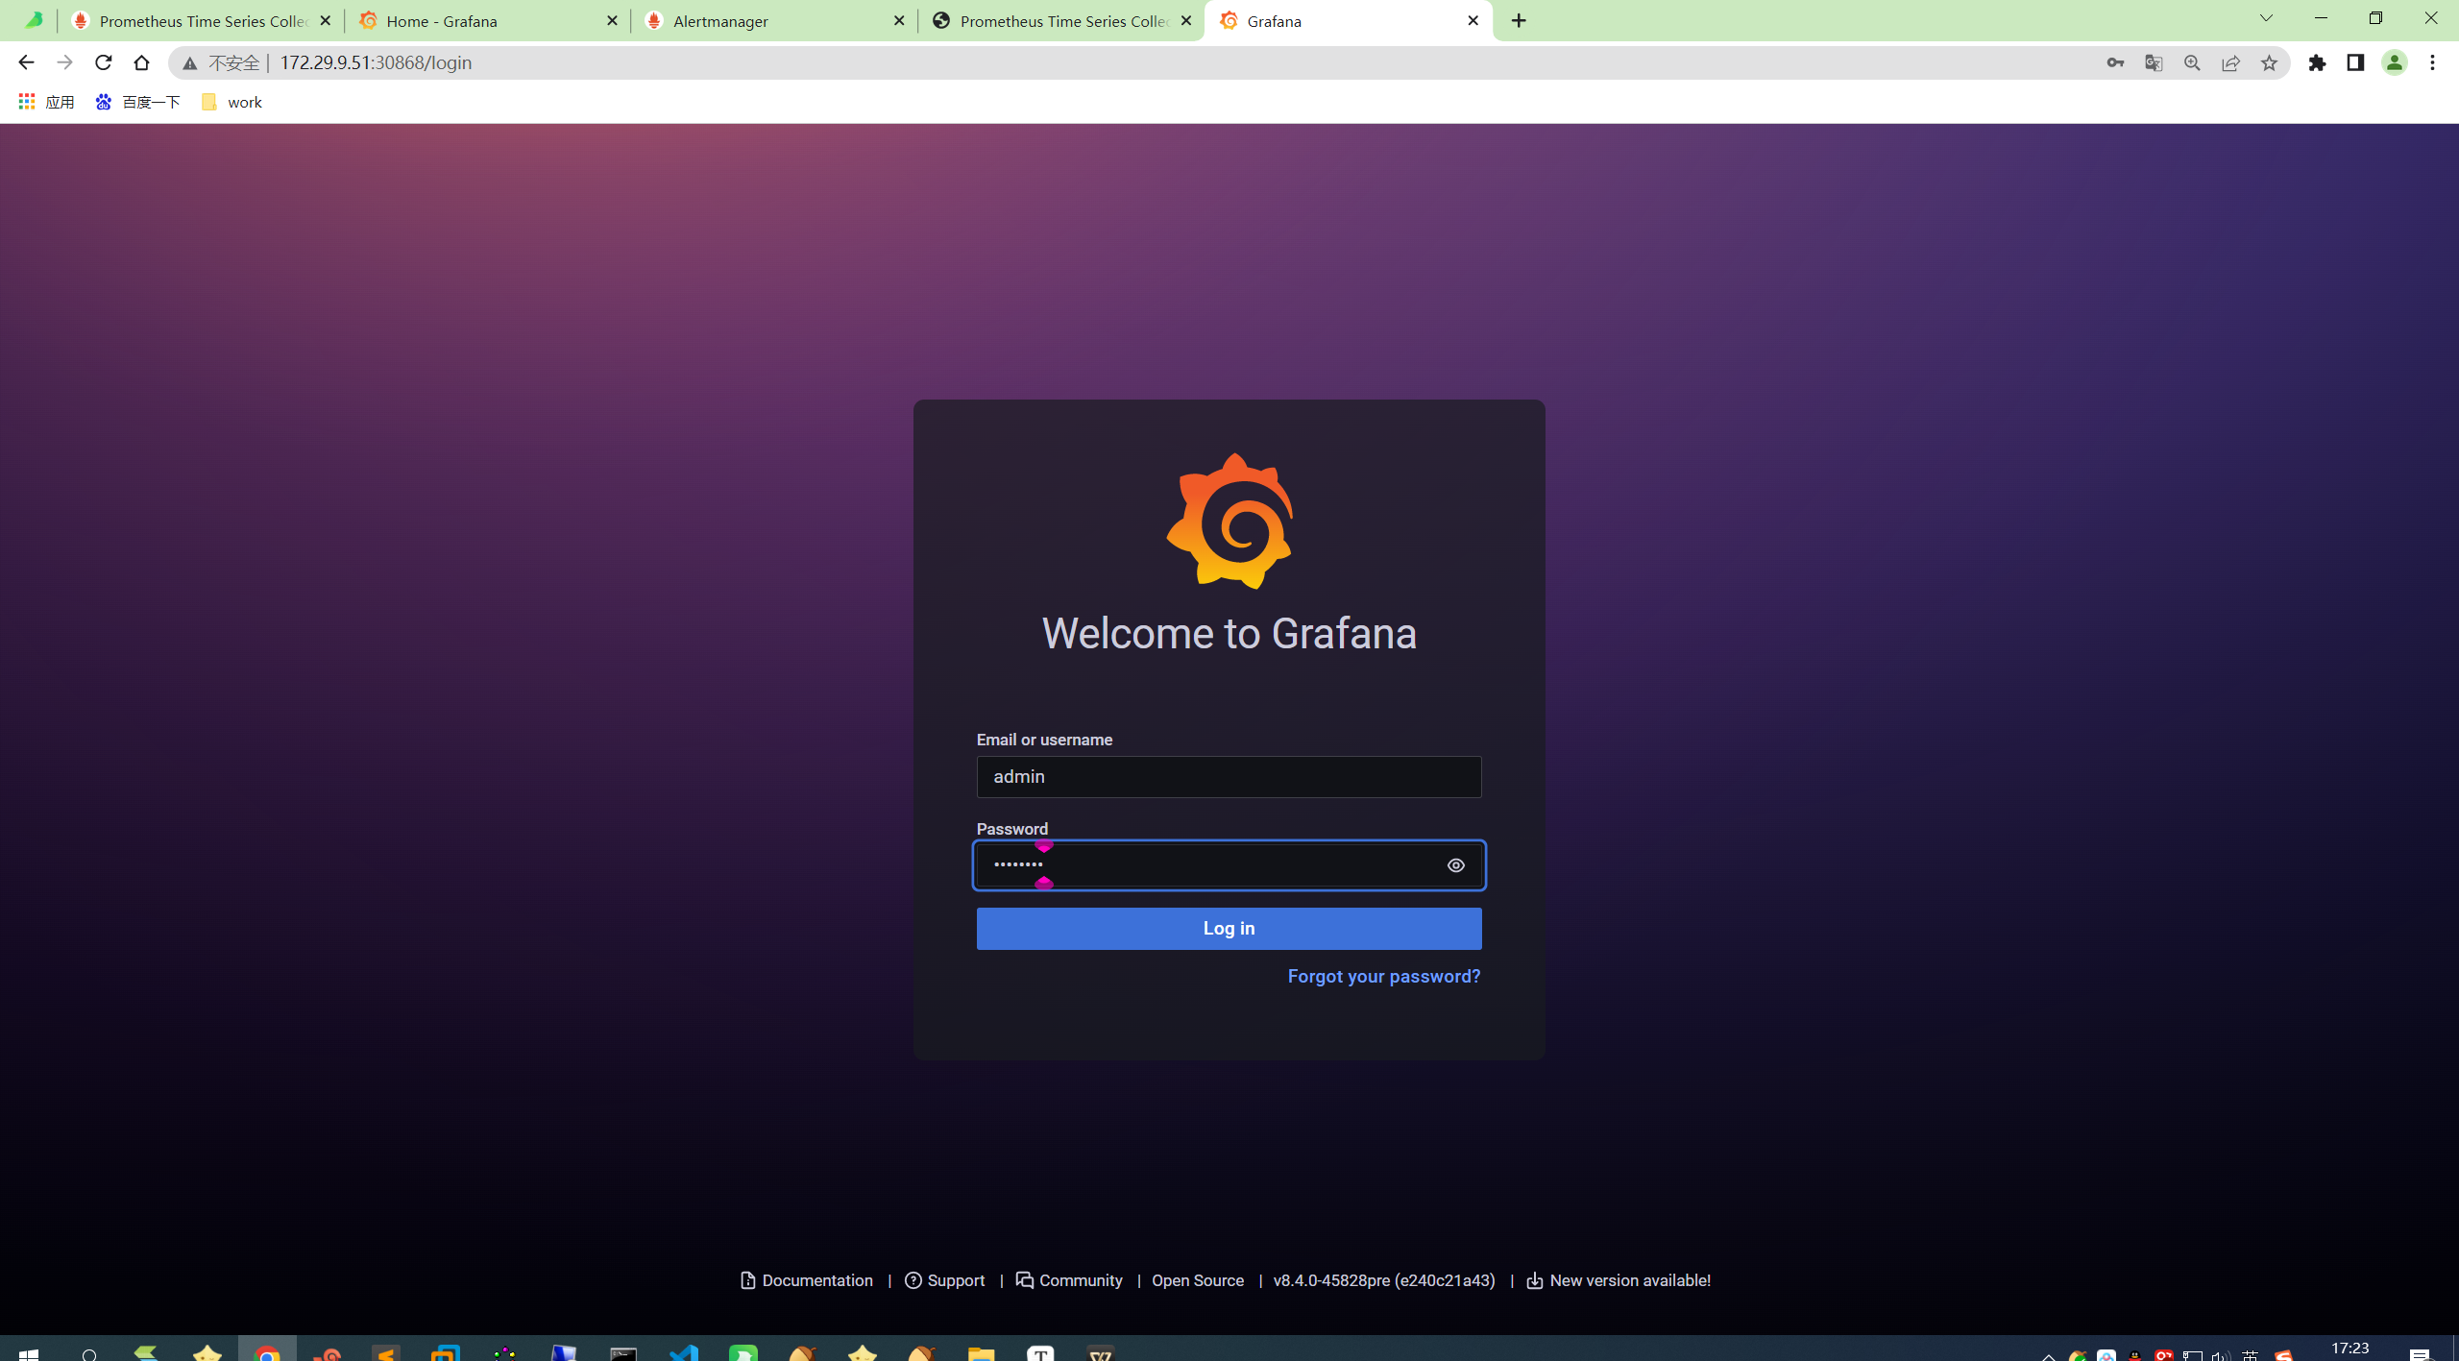This screenshot has width=2459, height=1361.
Task: Switch to first Prometheus Time Series tab
Action: point(200,20)
